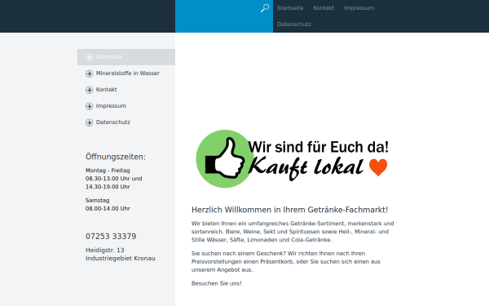The height and width of the screenshot is (306, 489).
Task: Click the green thumbs-up logo image
Action: pyautogui.click(x=225, y=158)
